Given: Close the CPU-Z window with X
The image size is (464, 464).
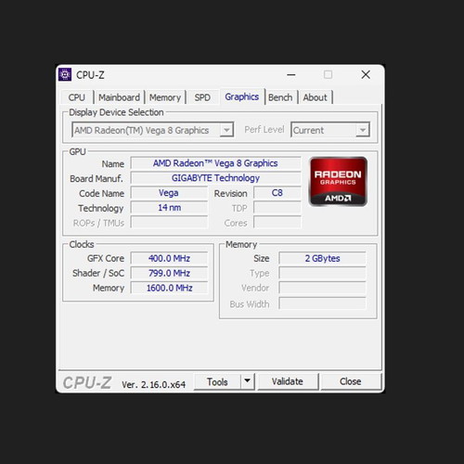Looking at the screenshot, I should click(366, 74).
